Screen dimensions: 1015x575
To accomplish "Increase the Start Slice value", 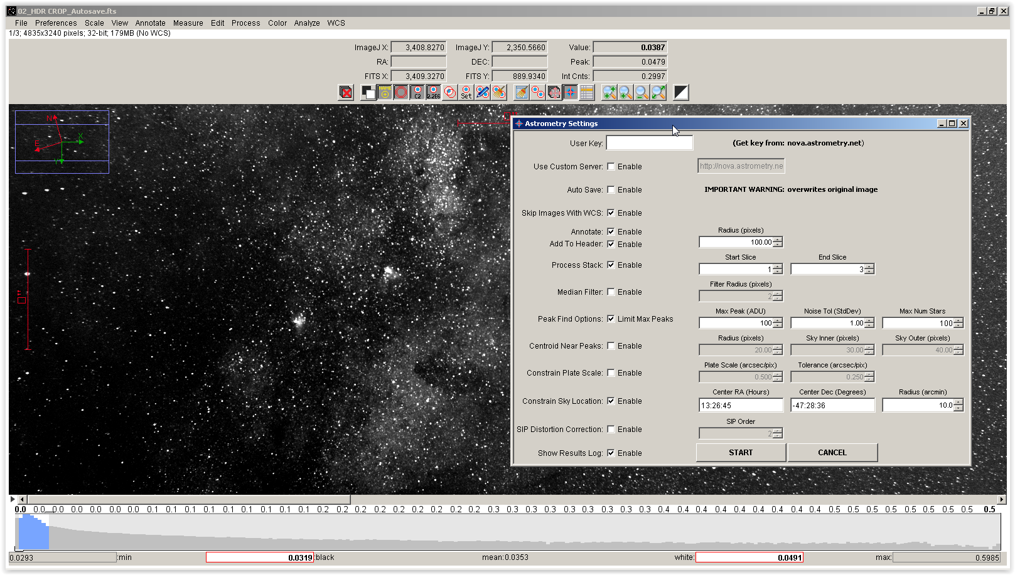I will pyautogui.click(x=778, y=266).
